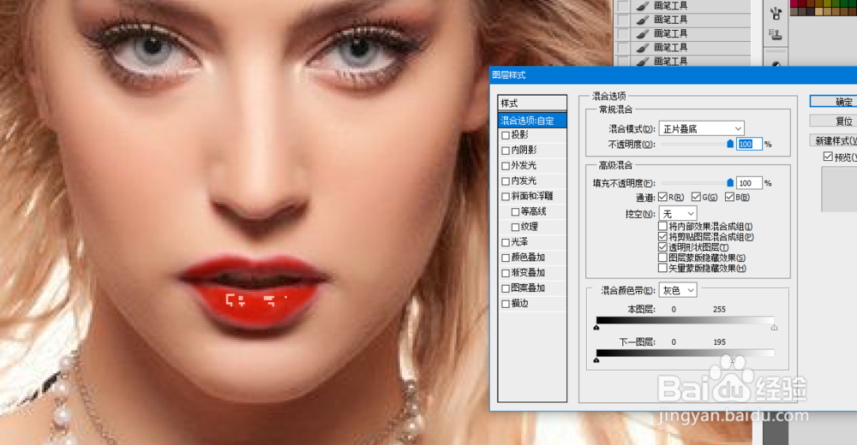
Task: Uncheck the B channel checkbox
Action: click(x=729, y=197)
